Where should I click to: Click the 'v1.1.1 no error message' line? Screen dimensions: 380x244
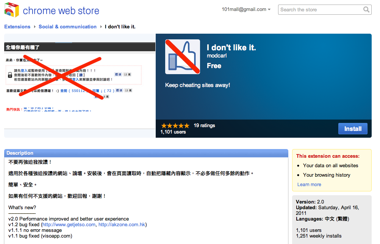tap(35, 230)
